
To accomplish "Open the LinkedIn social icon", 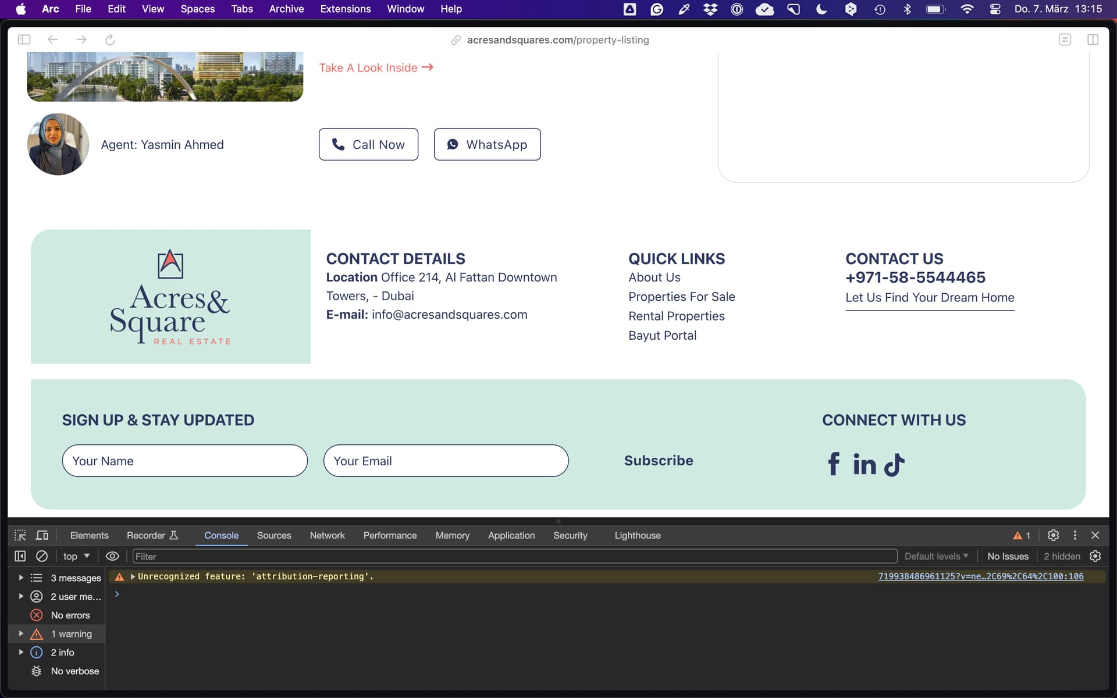I will 865,464.
